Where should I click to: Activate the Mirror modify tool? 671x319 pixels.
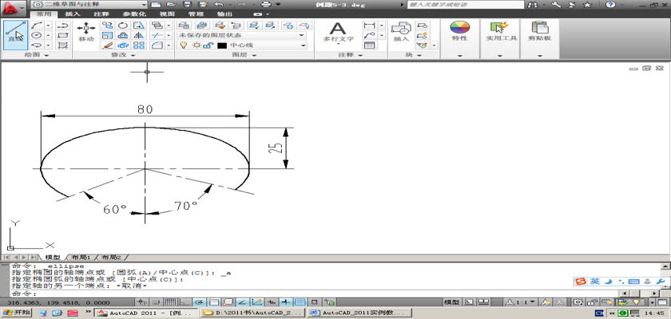[x=139, y=35]
